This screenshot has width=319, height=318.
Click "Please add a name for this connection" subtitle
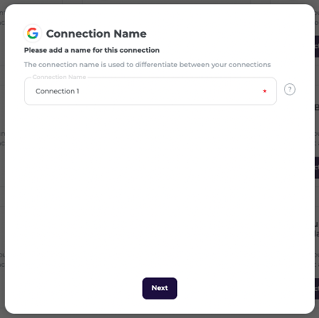92,50
